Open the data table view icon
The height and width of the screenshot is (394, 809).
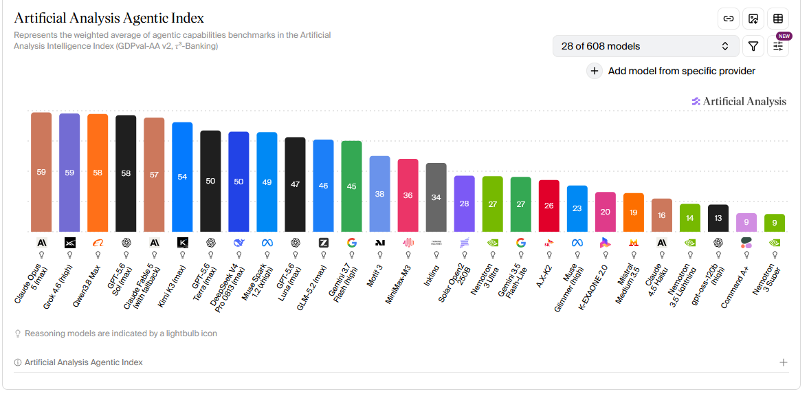777,19
